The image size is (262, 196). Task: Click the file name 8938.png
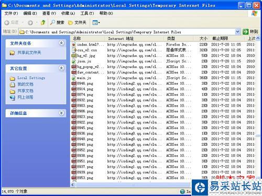click(85, 156)
